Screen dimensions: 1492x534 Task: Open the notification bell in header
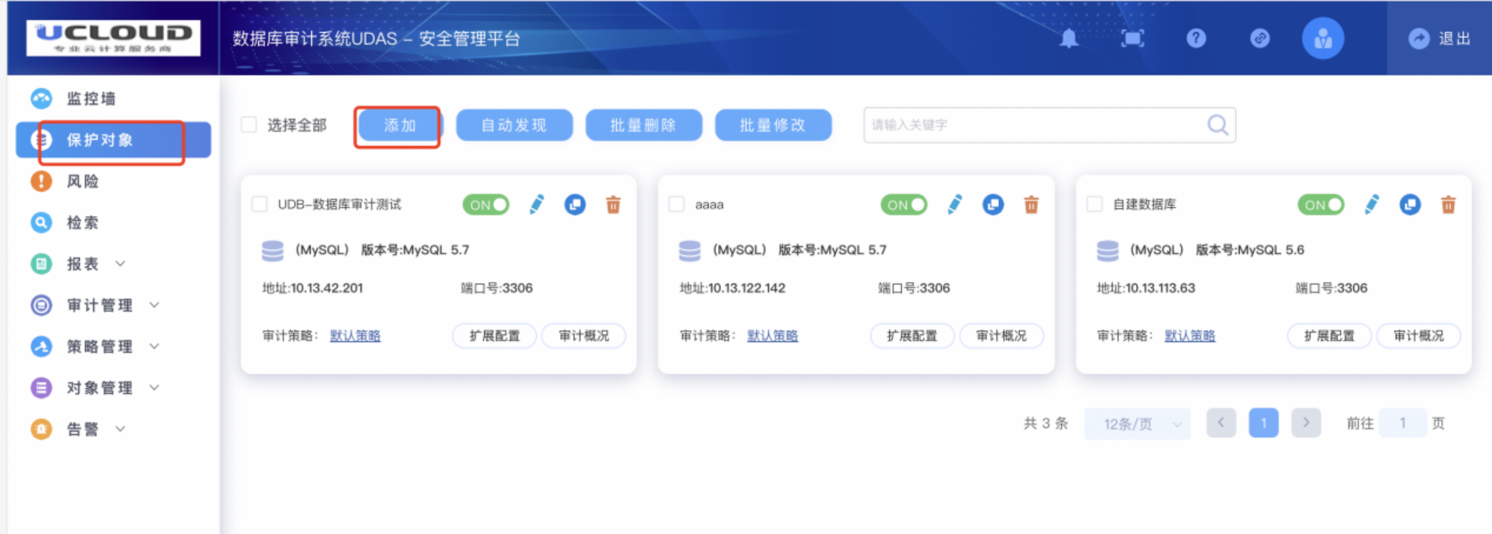1069,39
